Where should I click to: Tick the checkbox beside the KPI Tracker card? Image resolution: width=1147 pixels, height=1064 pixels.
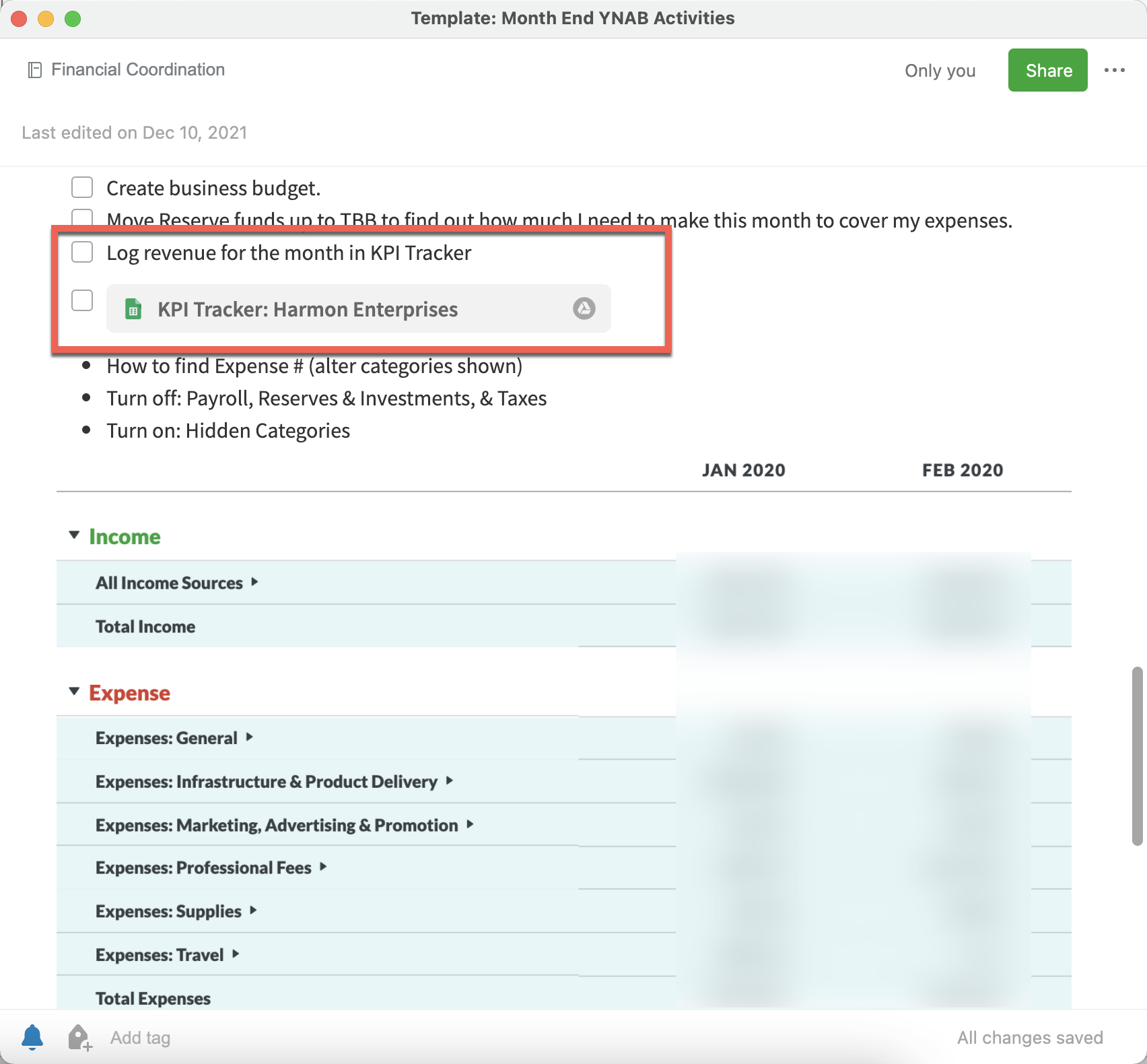[81, 300]
